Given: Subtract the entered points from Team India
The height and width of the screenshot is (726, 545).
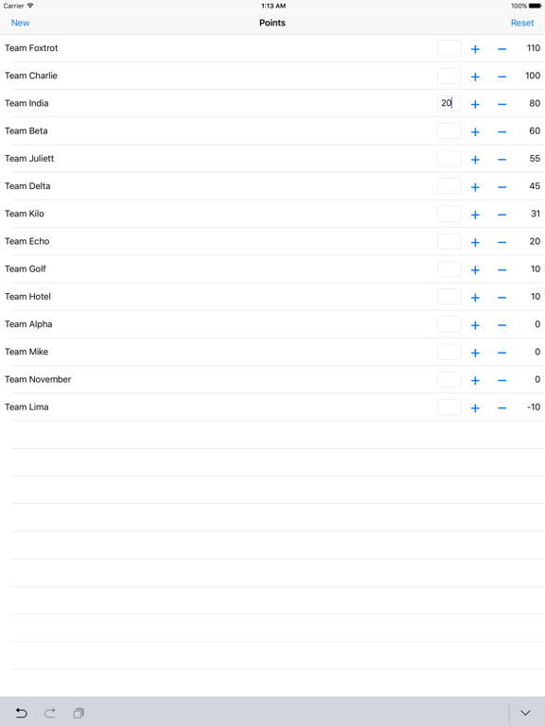Looking at the screenshot, I should tap(501, 104).
